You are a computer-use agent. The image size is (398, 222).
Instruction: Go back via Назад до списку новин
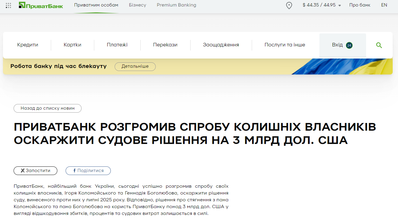click(x=48, y=108)
